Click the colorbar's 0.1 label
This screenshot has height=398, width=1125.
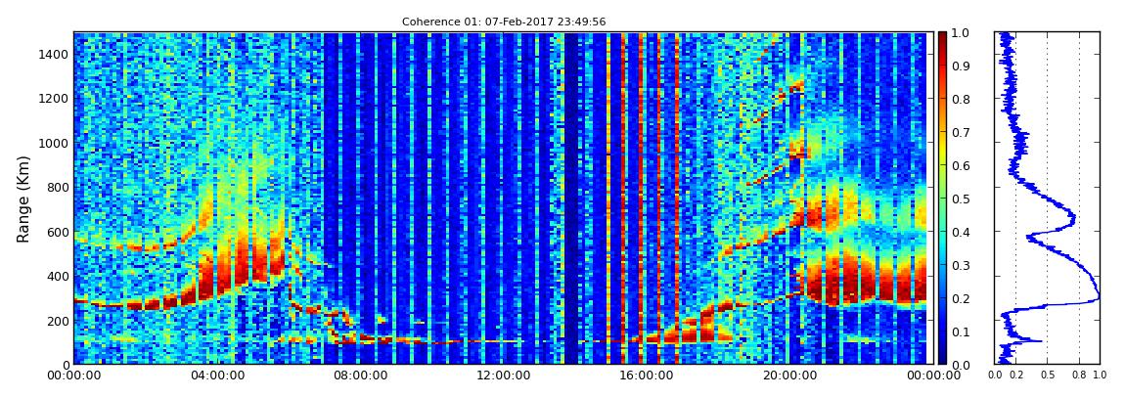point(960,332)
